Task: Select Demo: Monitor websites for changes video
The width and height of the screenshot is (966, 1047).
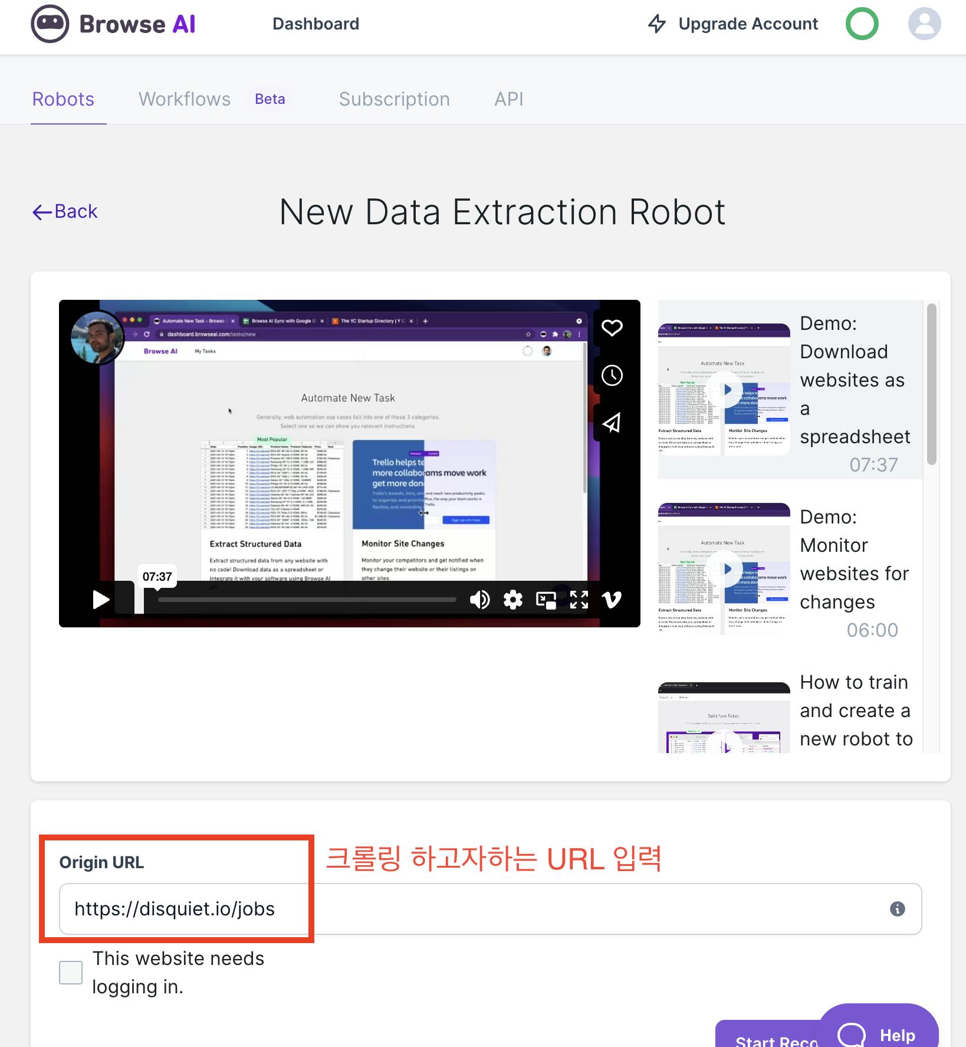Action: pyautogui.click(x=790, y=569)
